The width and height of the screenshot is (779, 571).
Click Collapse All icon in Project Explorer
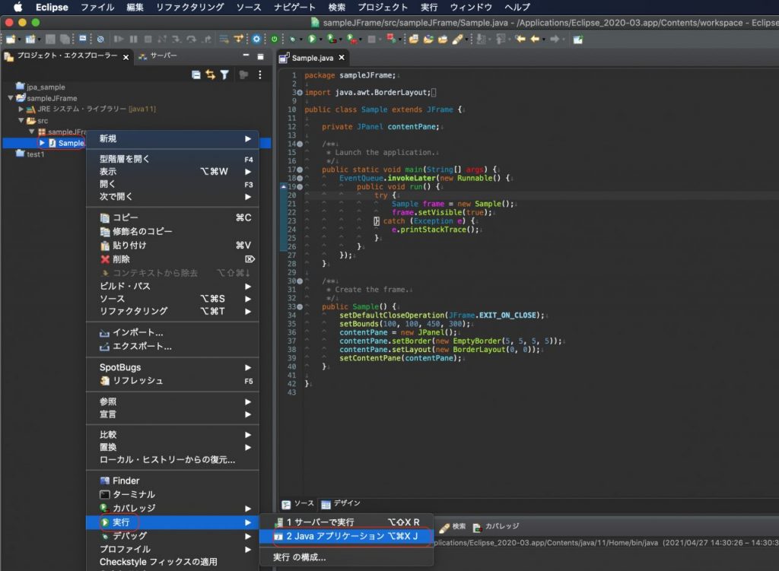(196, 75)
